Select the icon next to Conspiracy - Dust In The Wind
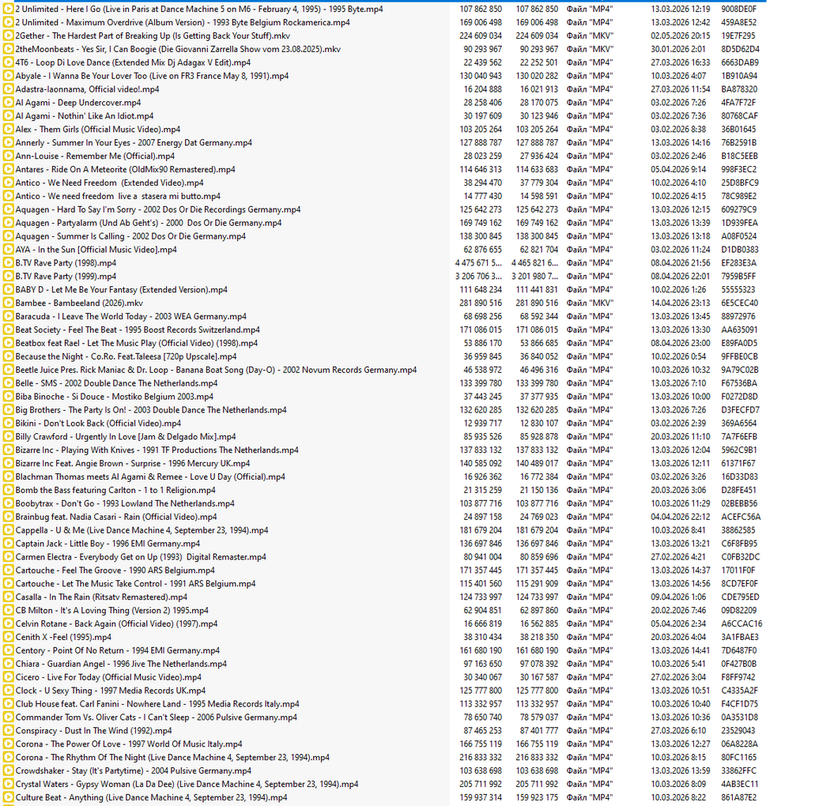This screenshot has width=815, height=806. click(8, 731)
